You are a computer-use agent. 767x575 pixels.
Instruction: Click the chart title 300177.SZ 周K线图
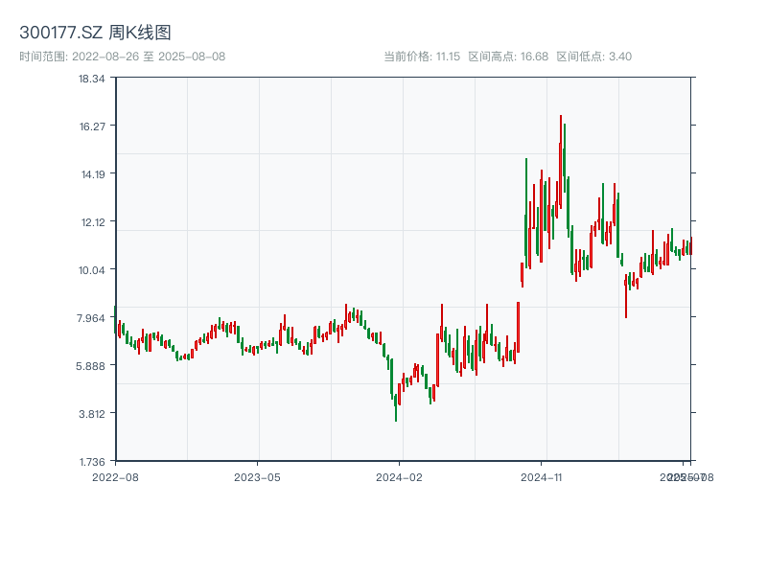coord(95,34)
